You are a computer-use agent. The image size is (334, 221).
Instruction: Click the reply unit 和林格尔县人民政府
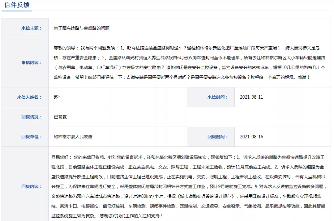[73, 137]
